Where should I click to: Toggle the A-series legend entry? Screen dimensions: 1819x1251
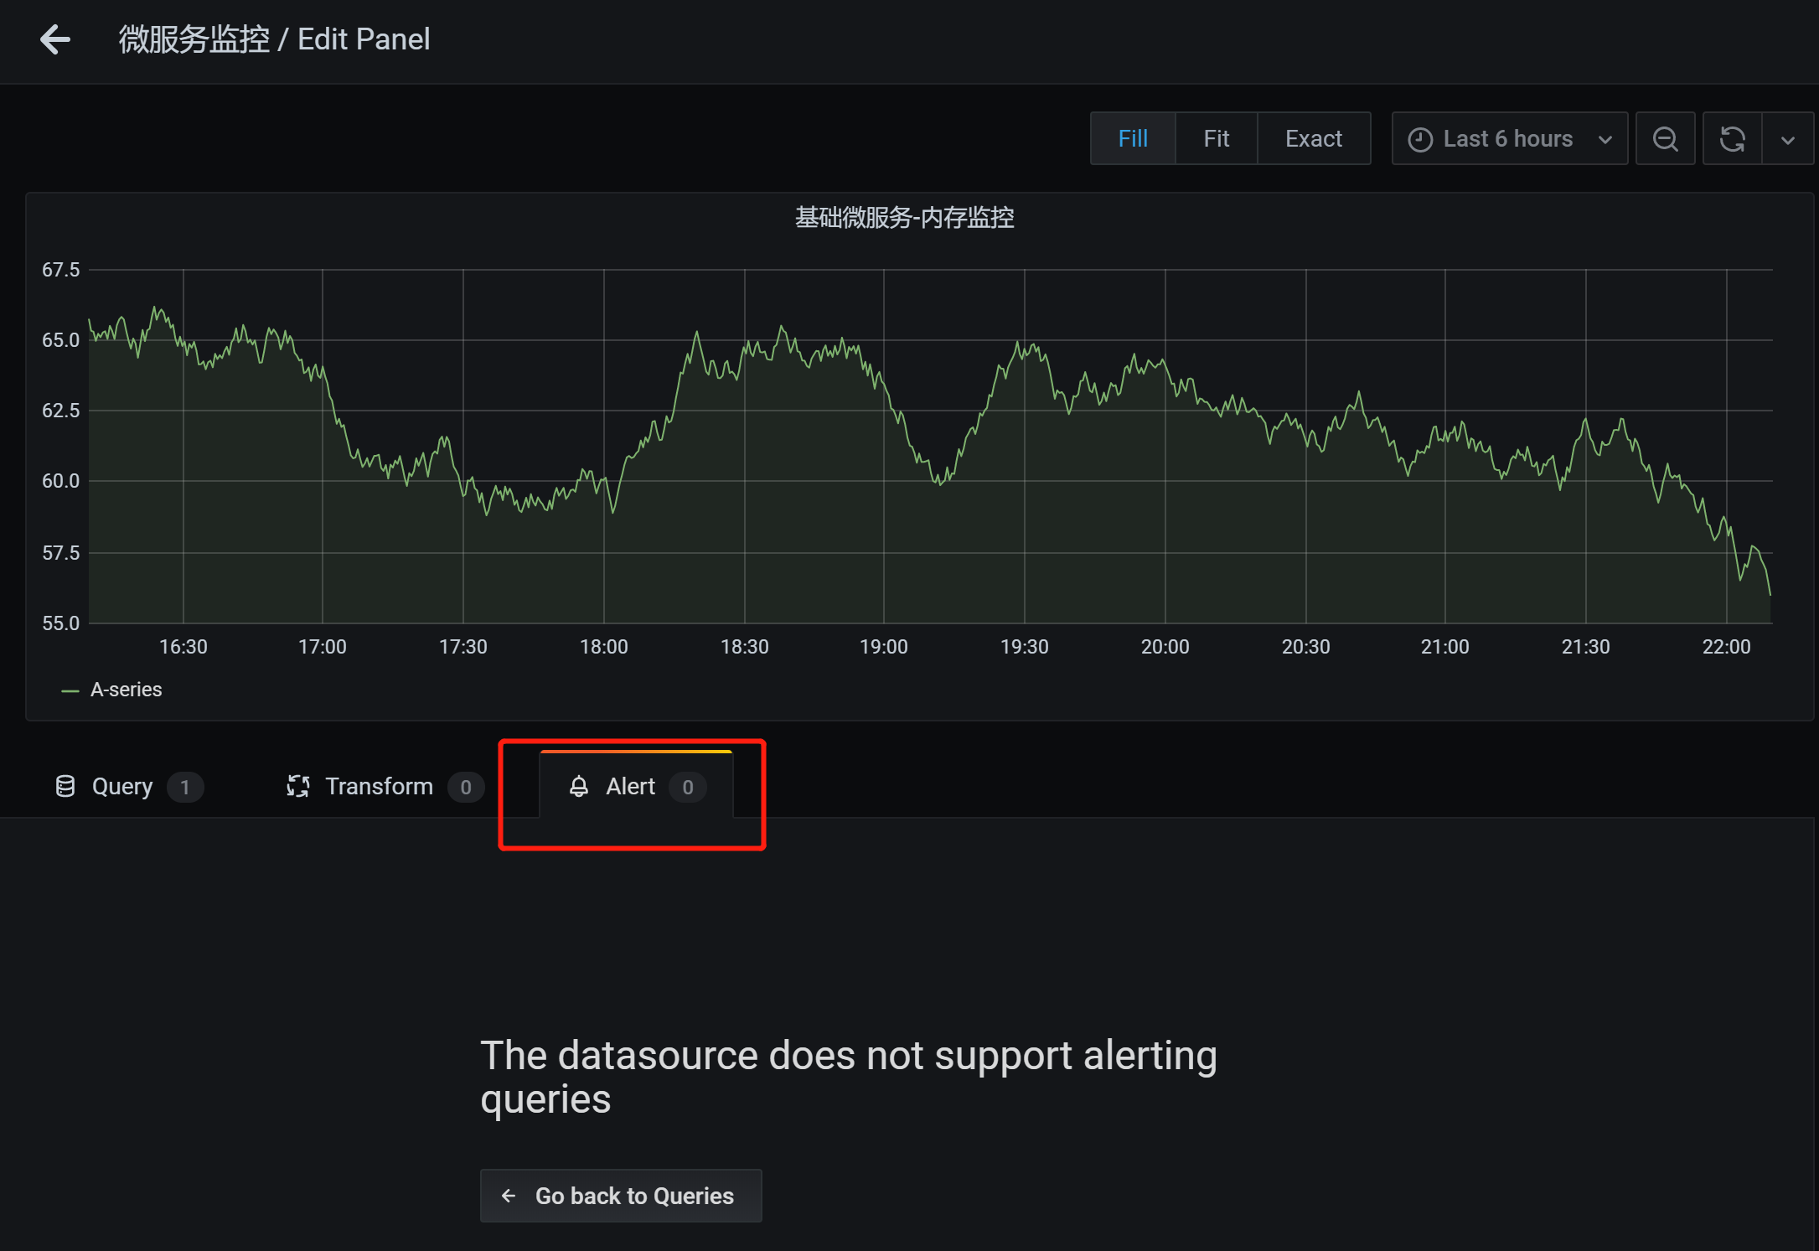(x=126, y=690)
